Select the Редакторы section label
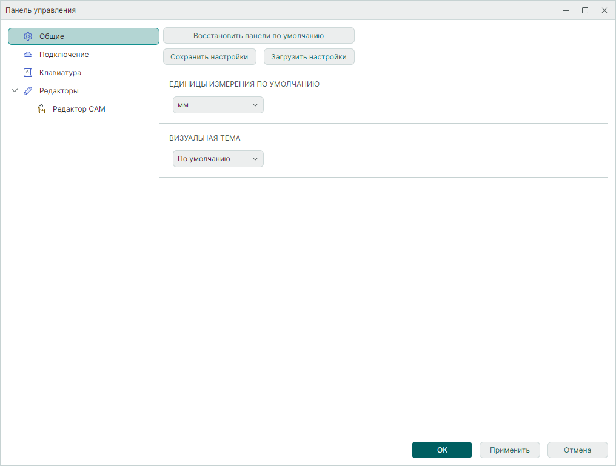 coord(59,91)
